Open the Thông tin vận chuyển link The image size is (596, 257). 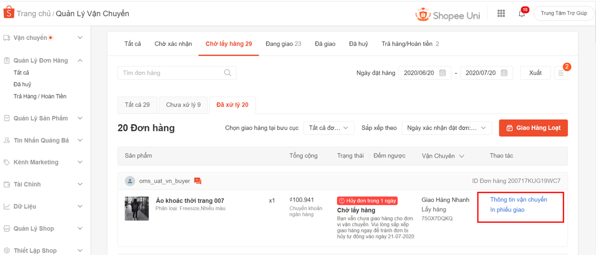(x=518, y=199)
